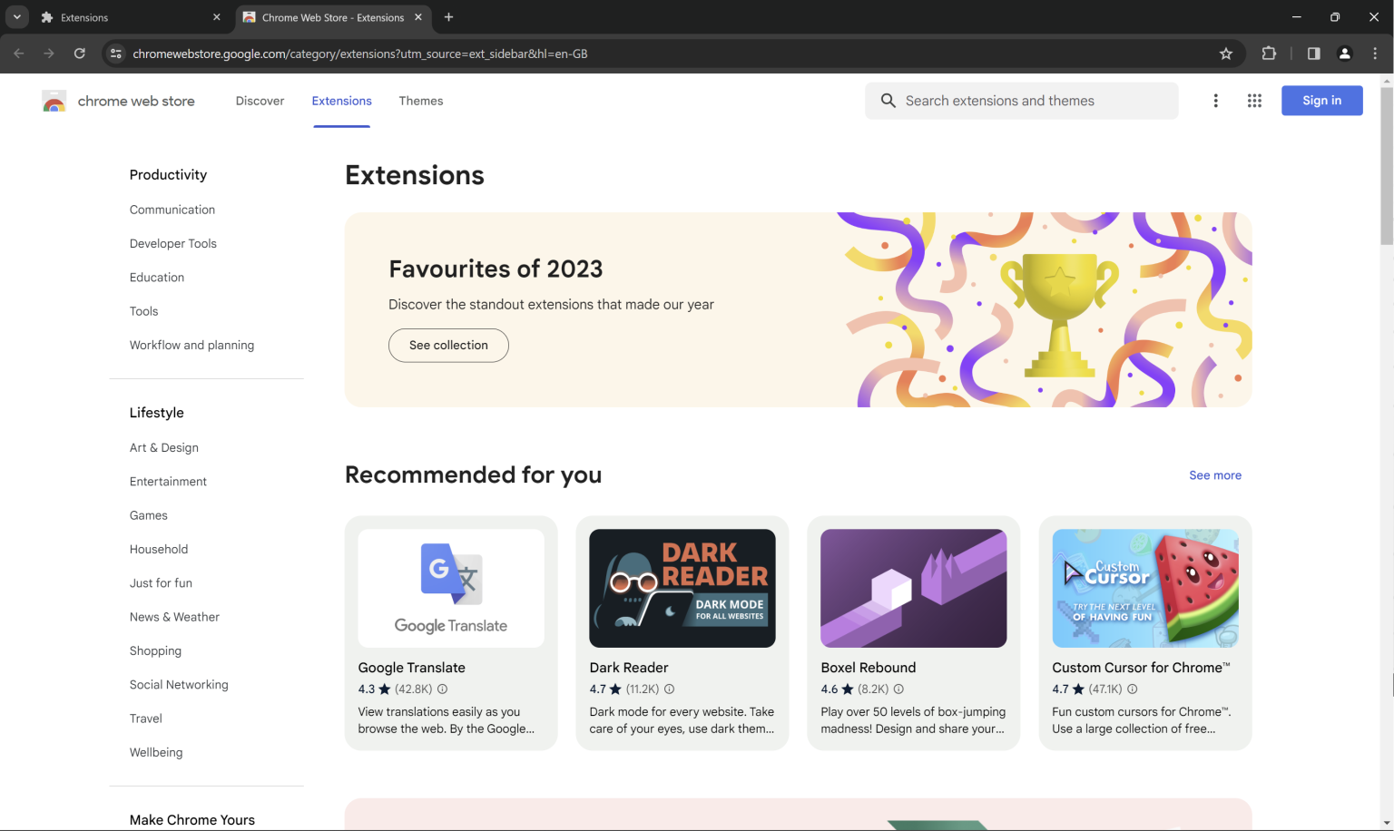This screenshot has width=1394, height=831.
Task: Click the Favourites of 2023 trophy banner image
Action: pos(1044,309)
